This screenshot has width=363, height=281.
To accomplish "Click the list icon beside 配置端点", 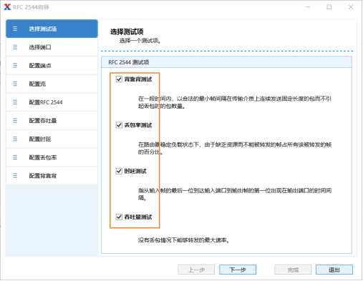I will [15, 66].
